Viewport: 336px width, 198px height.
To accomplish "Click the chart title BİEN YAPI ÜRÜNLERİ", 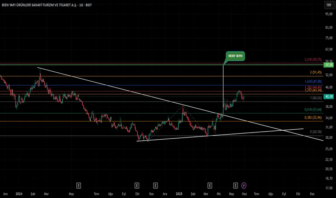I will 47,5.
